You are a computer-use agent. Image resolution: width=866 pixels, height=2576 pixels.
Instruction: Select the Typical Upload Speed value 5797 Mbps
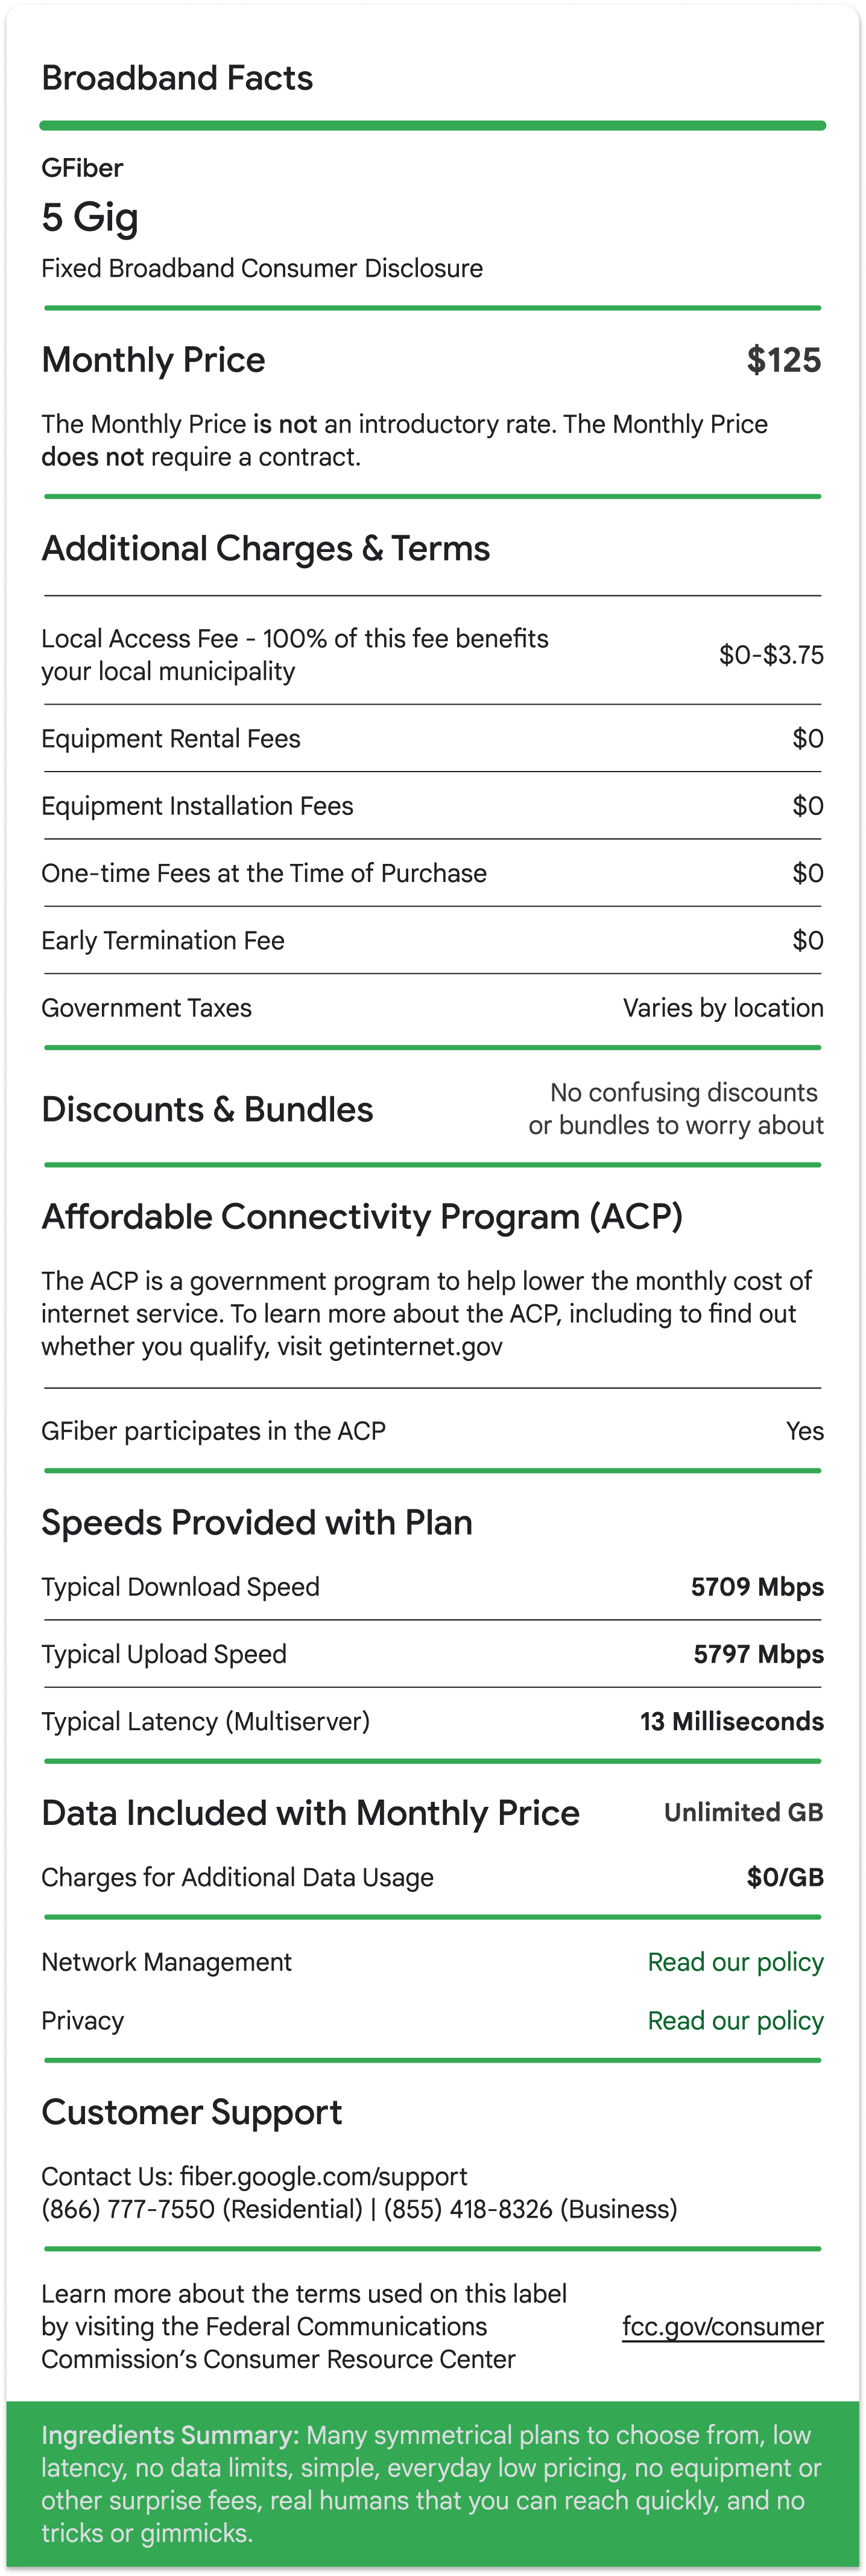point(758,1654)
